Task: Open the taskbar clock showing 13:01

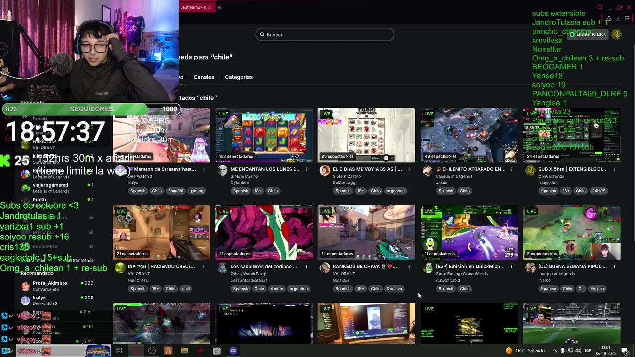Action: 606,351
